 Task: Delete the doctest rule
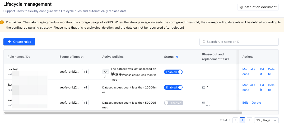coord(271,72)
